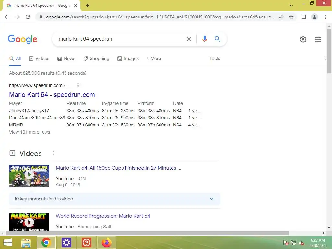Switch to the Videos tab
The image size is (332, 249).
click(x=39, y=59)
